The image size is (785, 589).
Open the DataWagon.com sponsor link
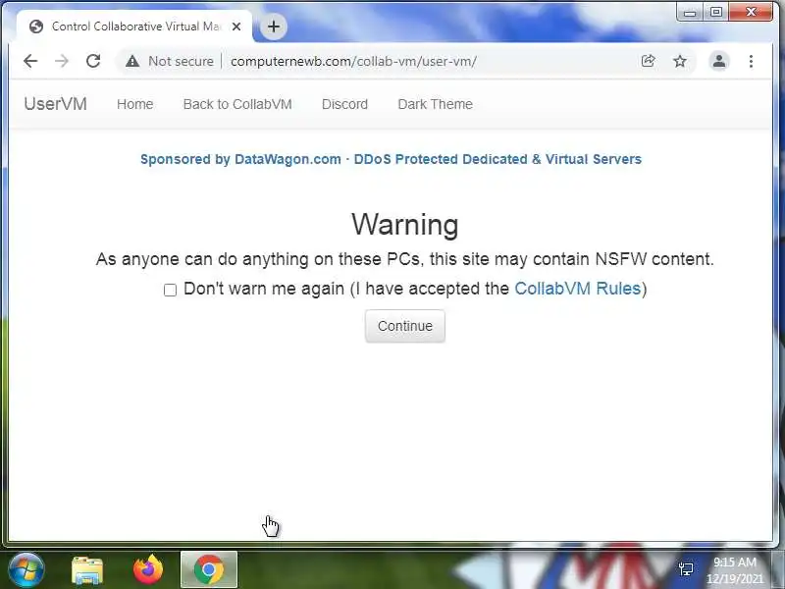tap(391, 159)
